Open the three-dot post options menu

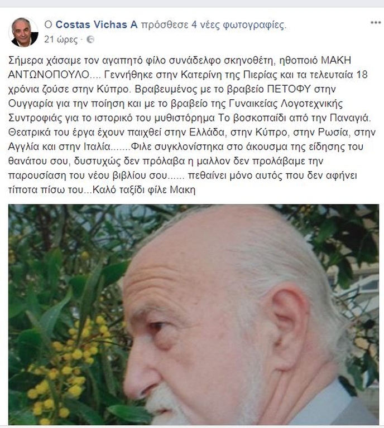click(376, 23)
